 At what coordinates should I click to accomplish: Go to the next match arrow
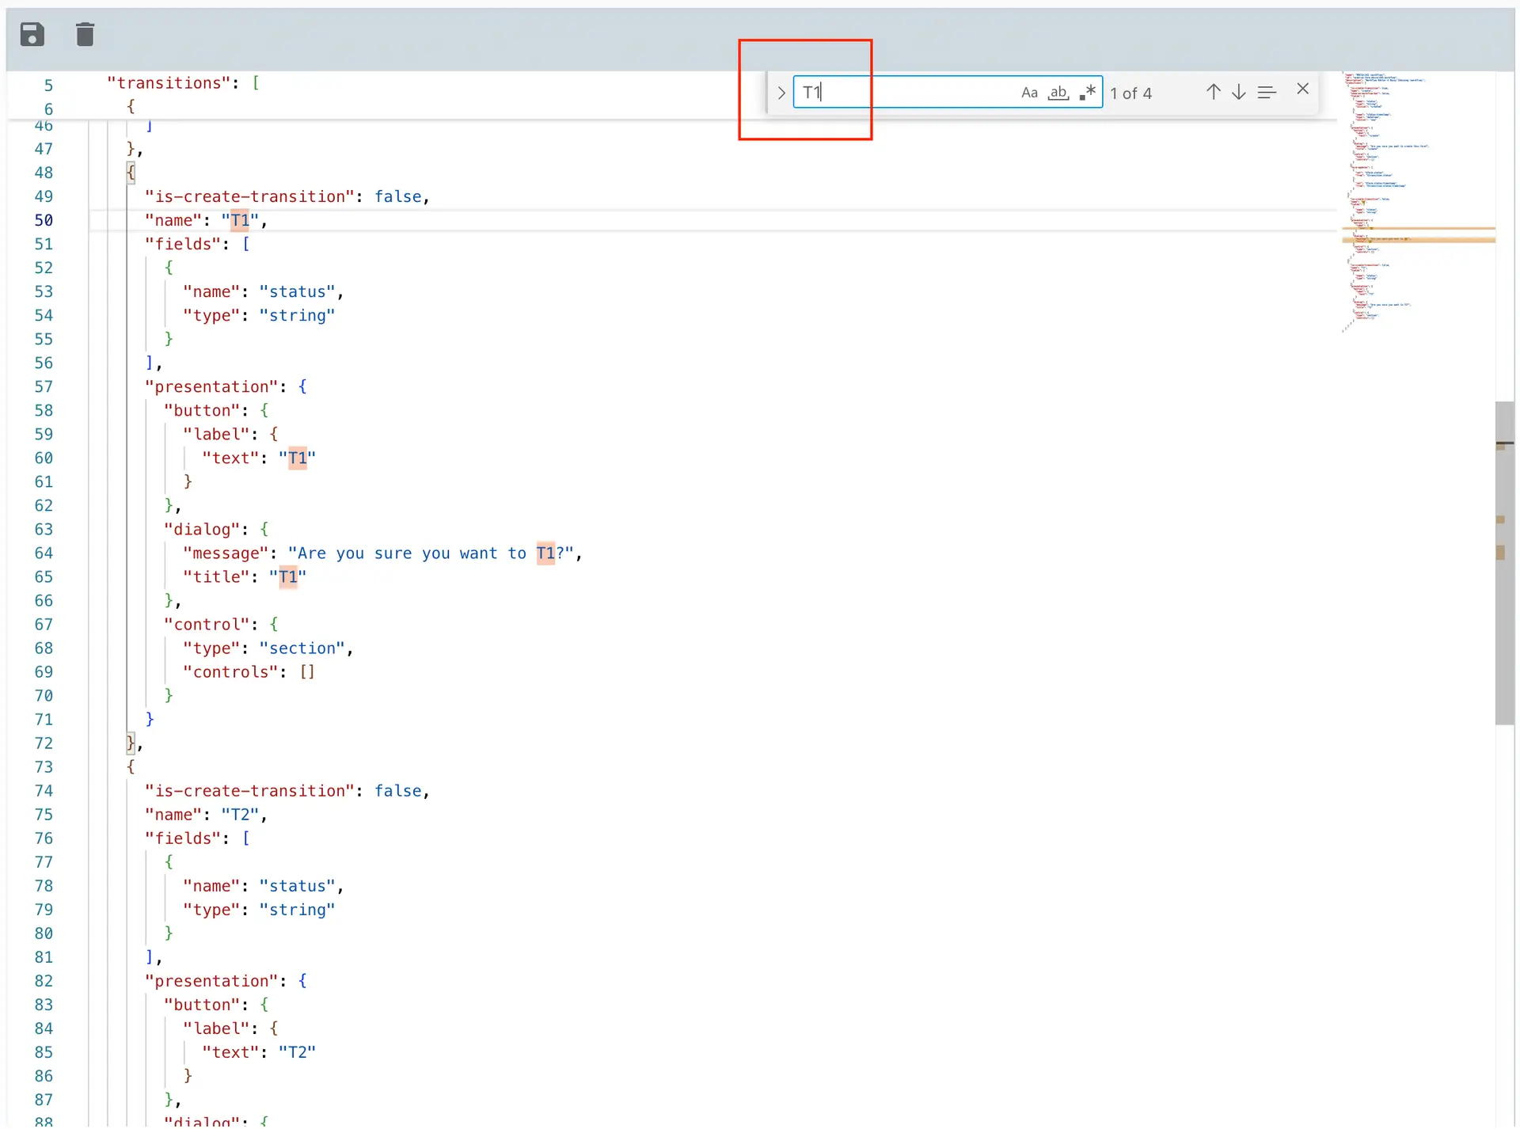(x=1239, y=92)
